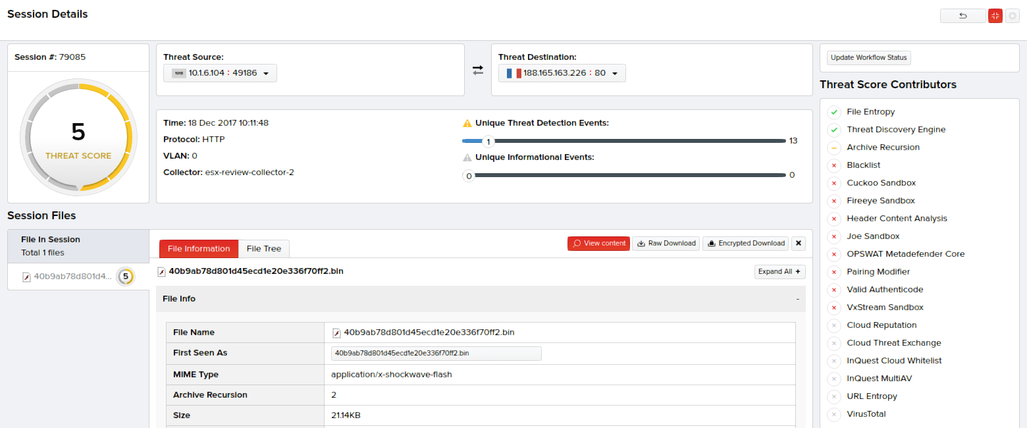Click flash file icon beside file heading

(x=161, y=271)
